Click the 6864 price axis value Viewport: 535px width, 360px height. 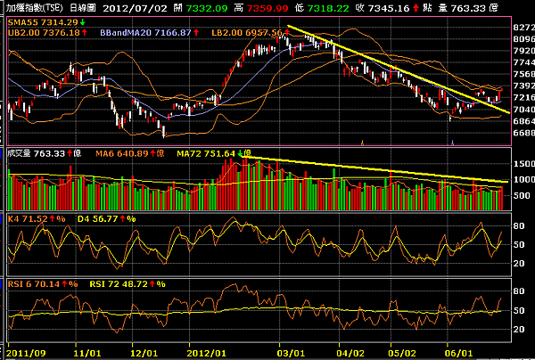(523, 121)
